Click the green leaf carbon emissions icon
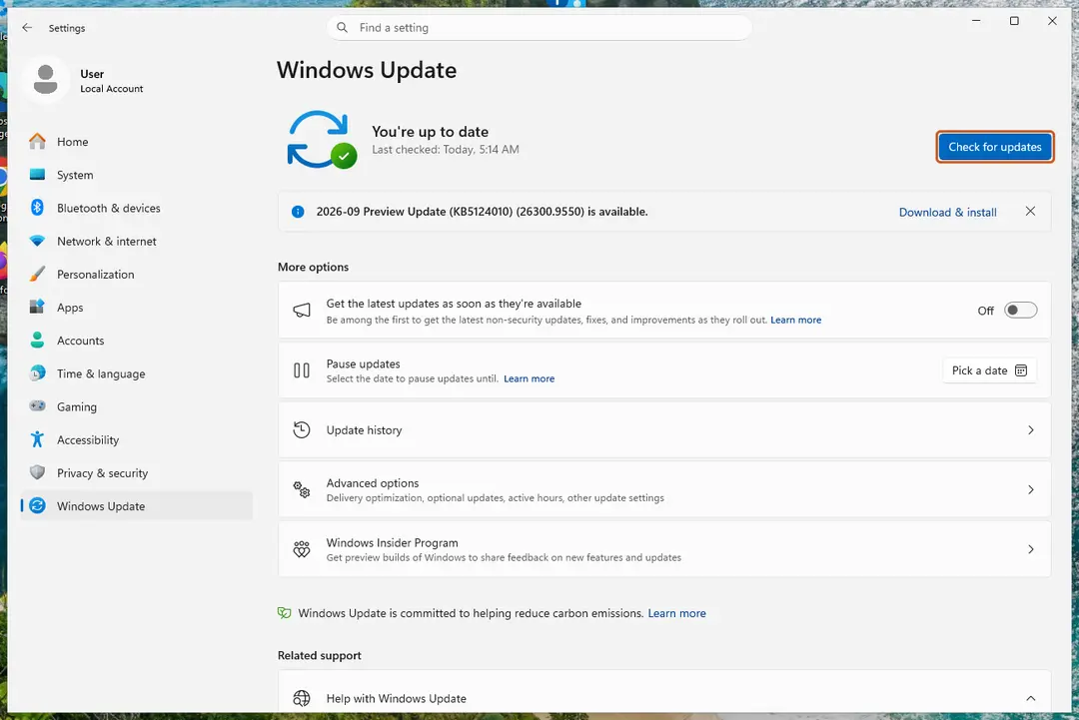The height and width of the screenshot is (720, 1079). tap(284, 613)
